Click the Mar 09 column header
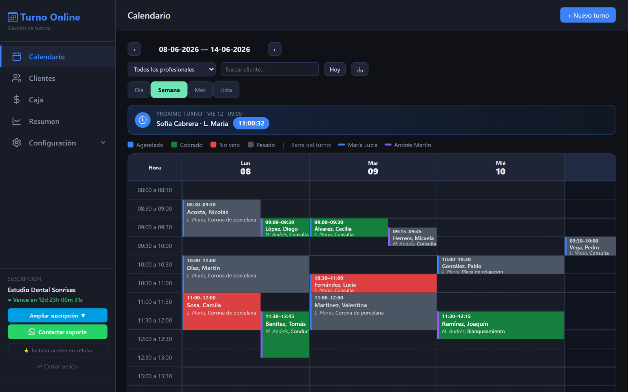Image resolution: width=628 pixels, height=392 pixels. coord(373,167)
